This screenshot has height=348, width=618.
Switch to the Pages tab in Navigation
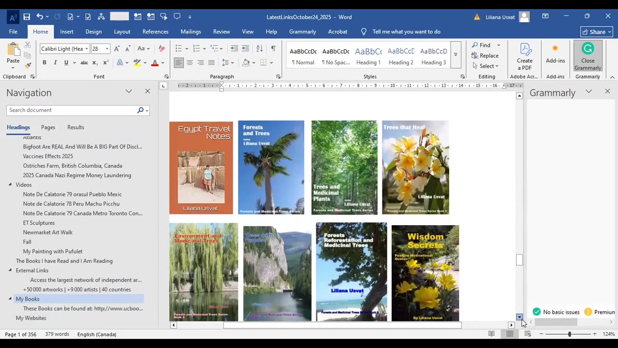(x=48, y=127)
